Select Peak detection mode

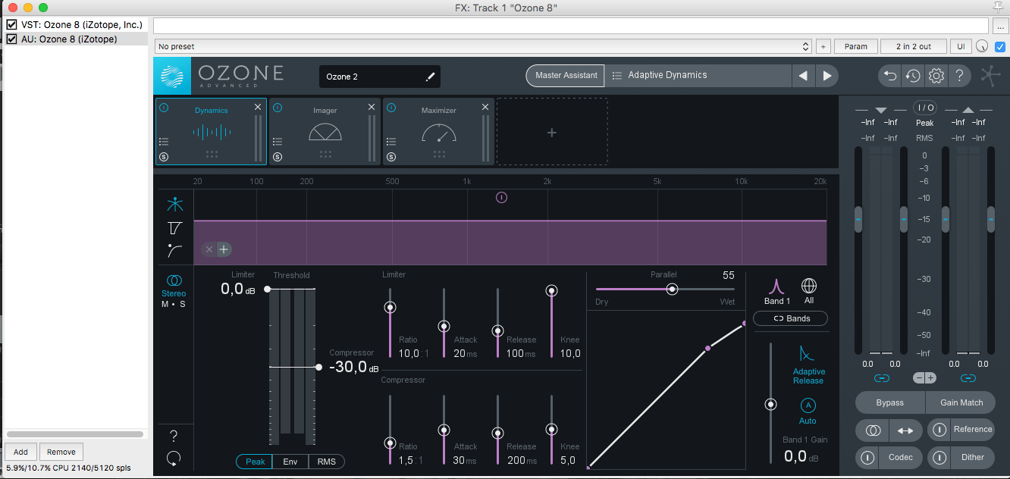pos(256,462)
